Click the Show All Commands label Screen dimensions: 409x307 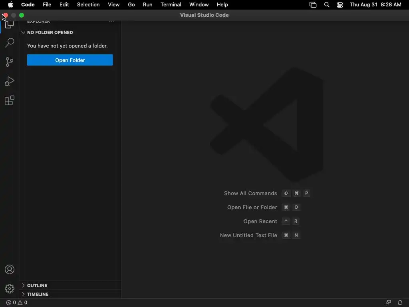click(250, 193)
